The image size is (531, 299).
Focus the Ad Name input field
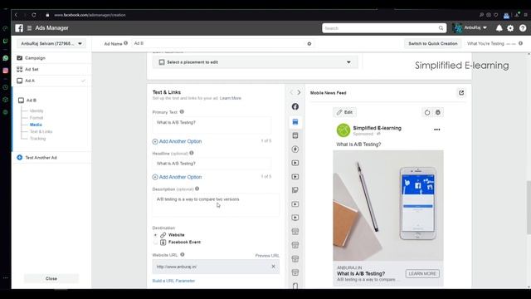point(223,43)
